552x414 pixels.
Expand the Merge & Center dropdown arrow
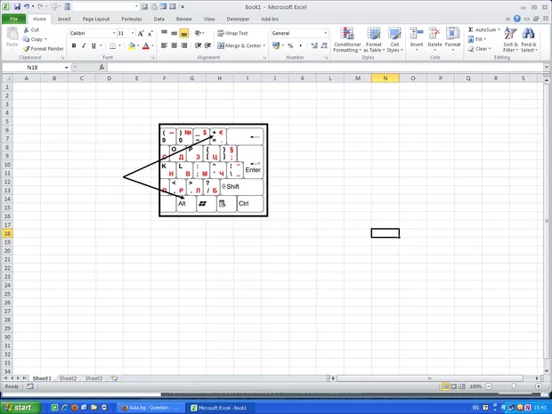tap(264, 45)
